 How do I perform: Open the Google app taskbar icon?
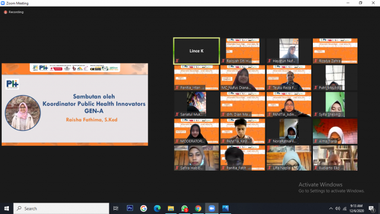point(144,208)
